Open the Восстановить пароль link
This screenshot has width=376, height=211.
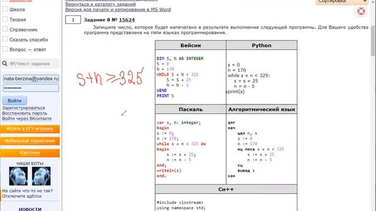(25, 113)
